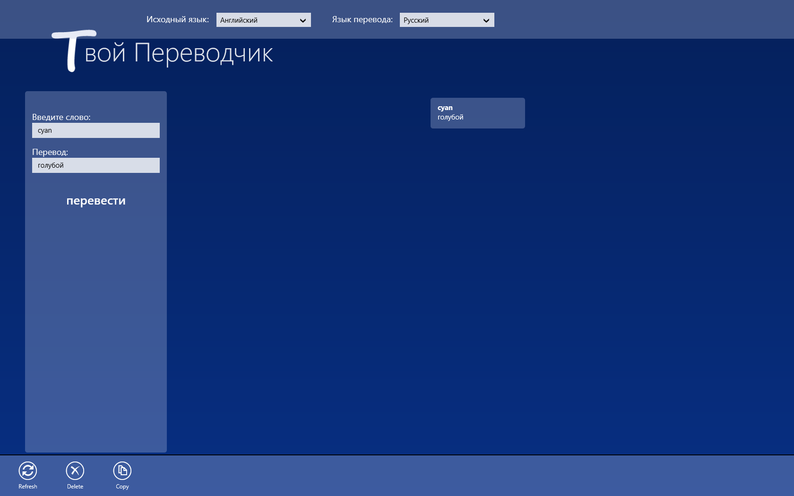Viewport: 794px width, 496px height.
Task: Click the Язык перевода label
Action: (x=362, y=19)
